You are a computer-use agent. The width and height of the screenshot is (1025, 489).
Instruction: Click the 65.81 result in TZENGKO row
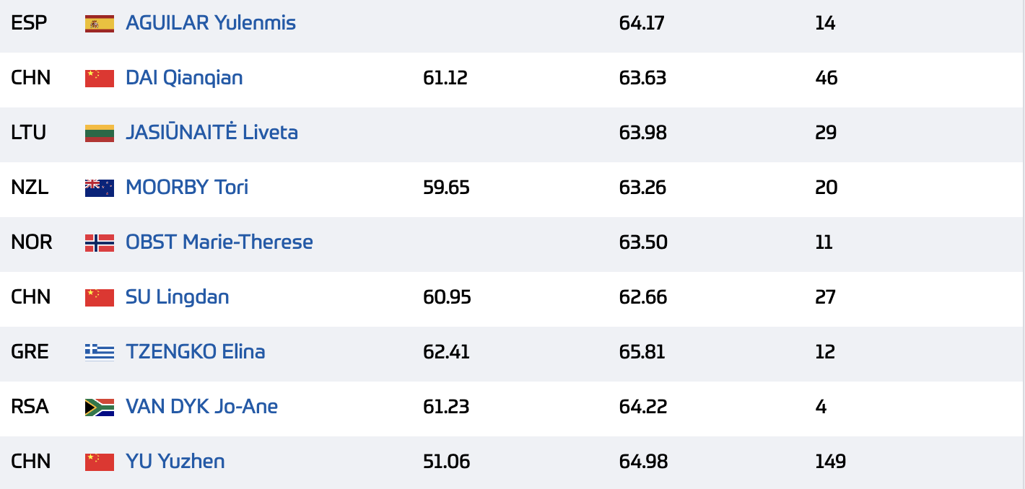click(642, 352)
